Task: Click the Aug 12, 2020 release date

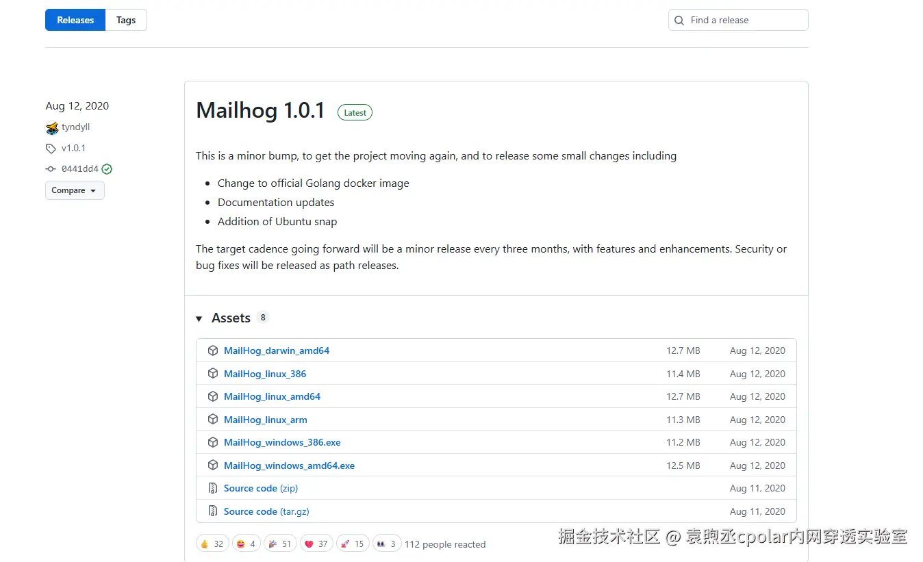Action: [x=77, y=106]
